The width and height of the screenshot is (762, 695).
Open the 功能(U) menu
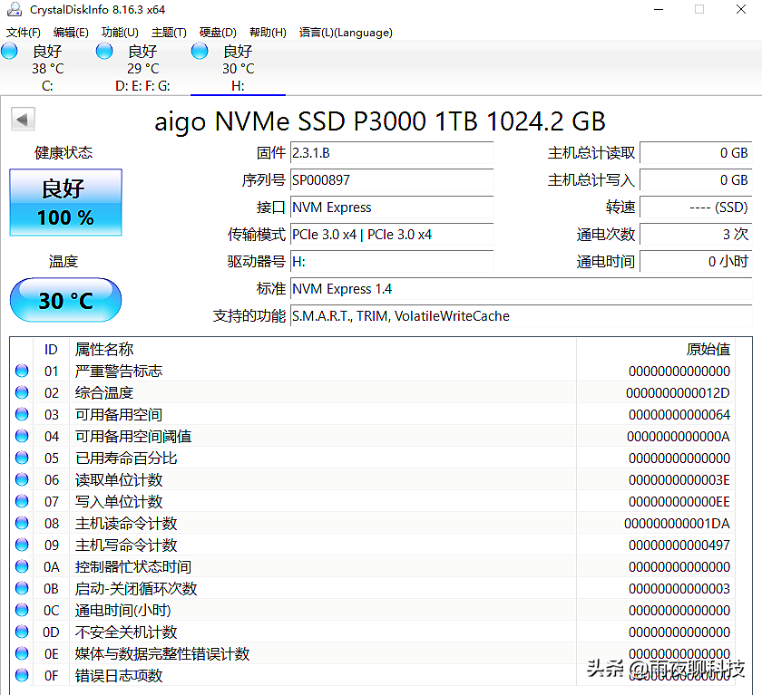(x=120, y=33)
